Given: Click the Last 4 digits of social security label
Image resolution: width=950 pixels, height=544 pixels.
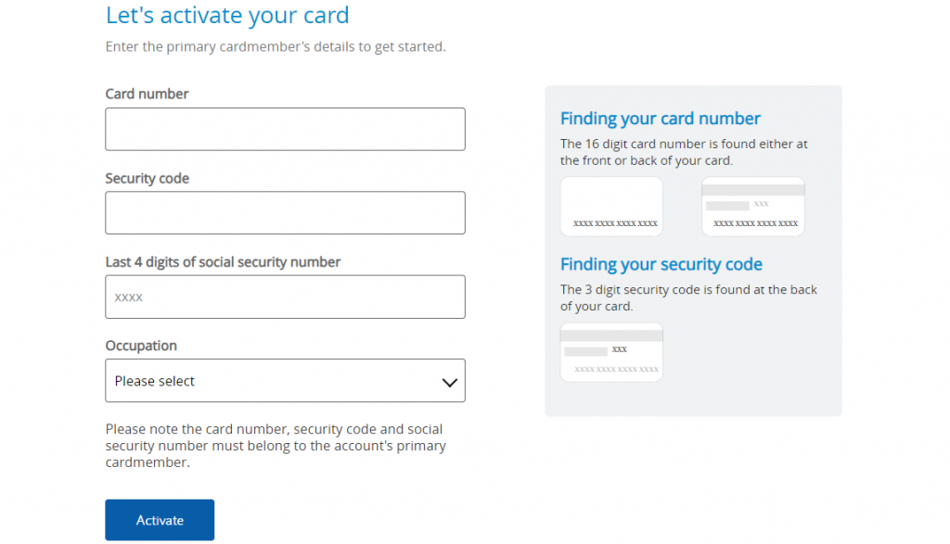Looking at the screenshot, I should pyautogui.click(x=223, y=262).
